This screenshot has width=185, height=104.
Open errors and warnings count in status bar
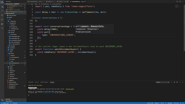coord(15,103)
